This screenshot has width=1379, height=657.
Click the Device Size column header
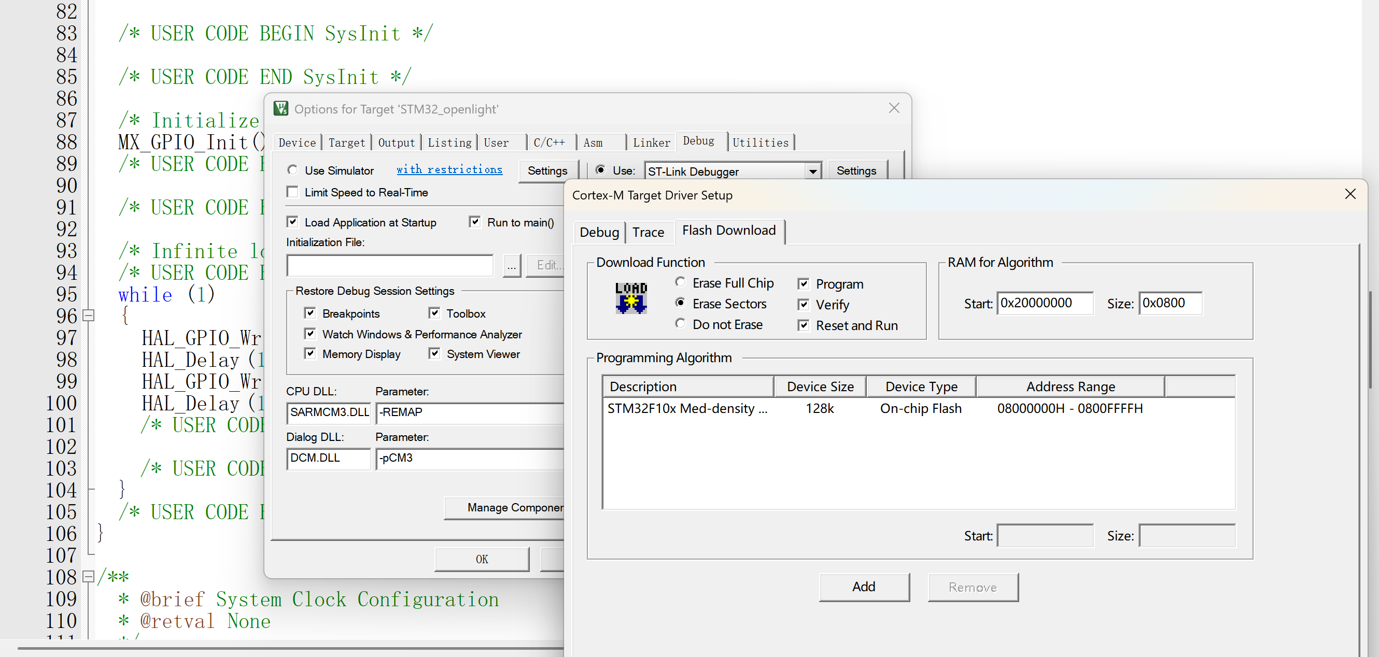click(820, 387)
